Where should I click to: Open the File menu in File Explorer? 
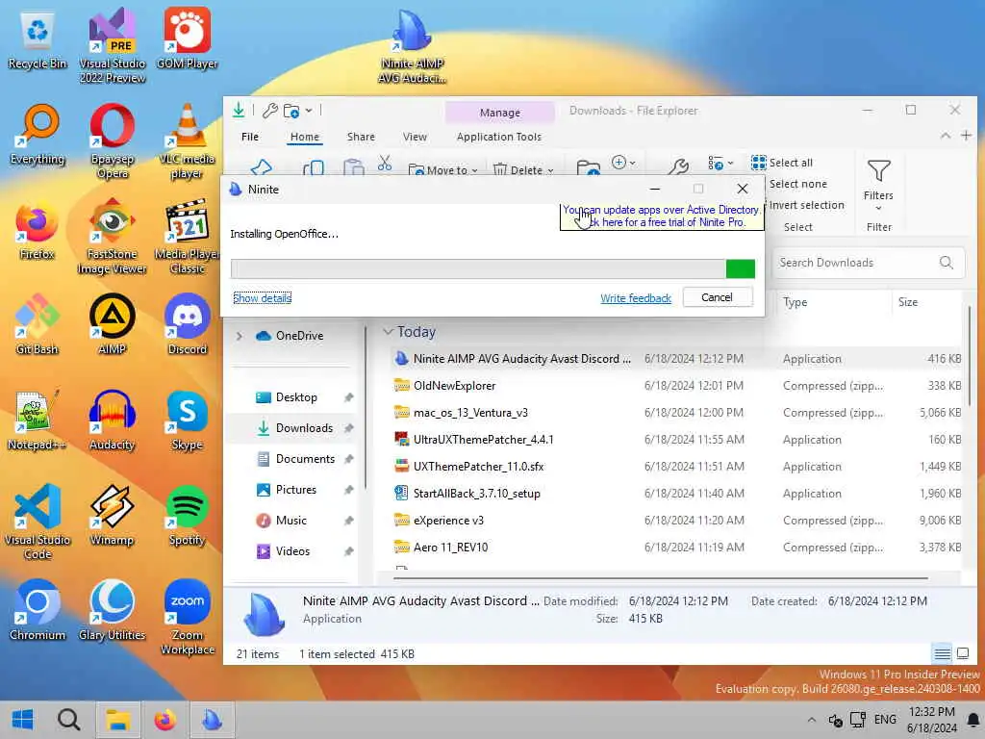pyautogui.click(x=250, y=137)
